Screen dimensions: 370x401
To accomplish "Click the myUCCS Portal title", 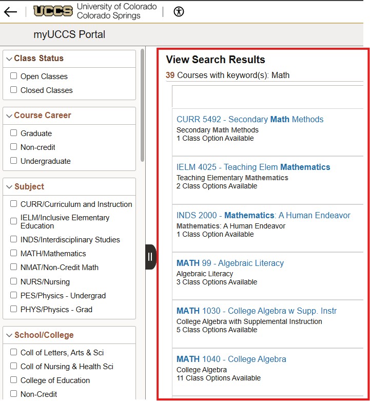I will pyautogui.click(x=69, y=35).
